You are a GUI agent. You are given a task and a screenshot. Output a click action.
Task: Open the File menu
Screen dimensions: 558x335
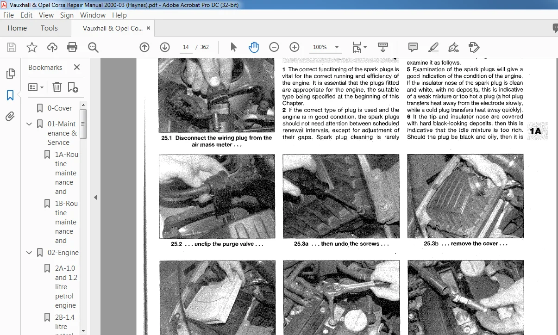(9, 15)
